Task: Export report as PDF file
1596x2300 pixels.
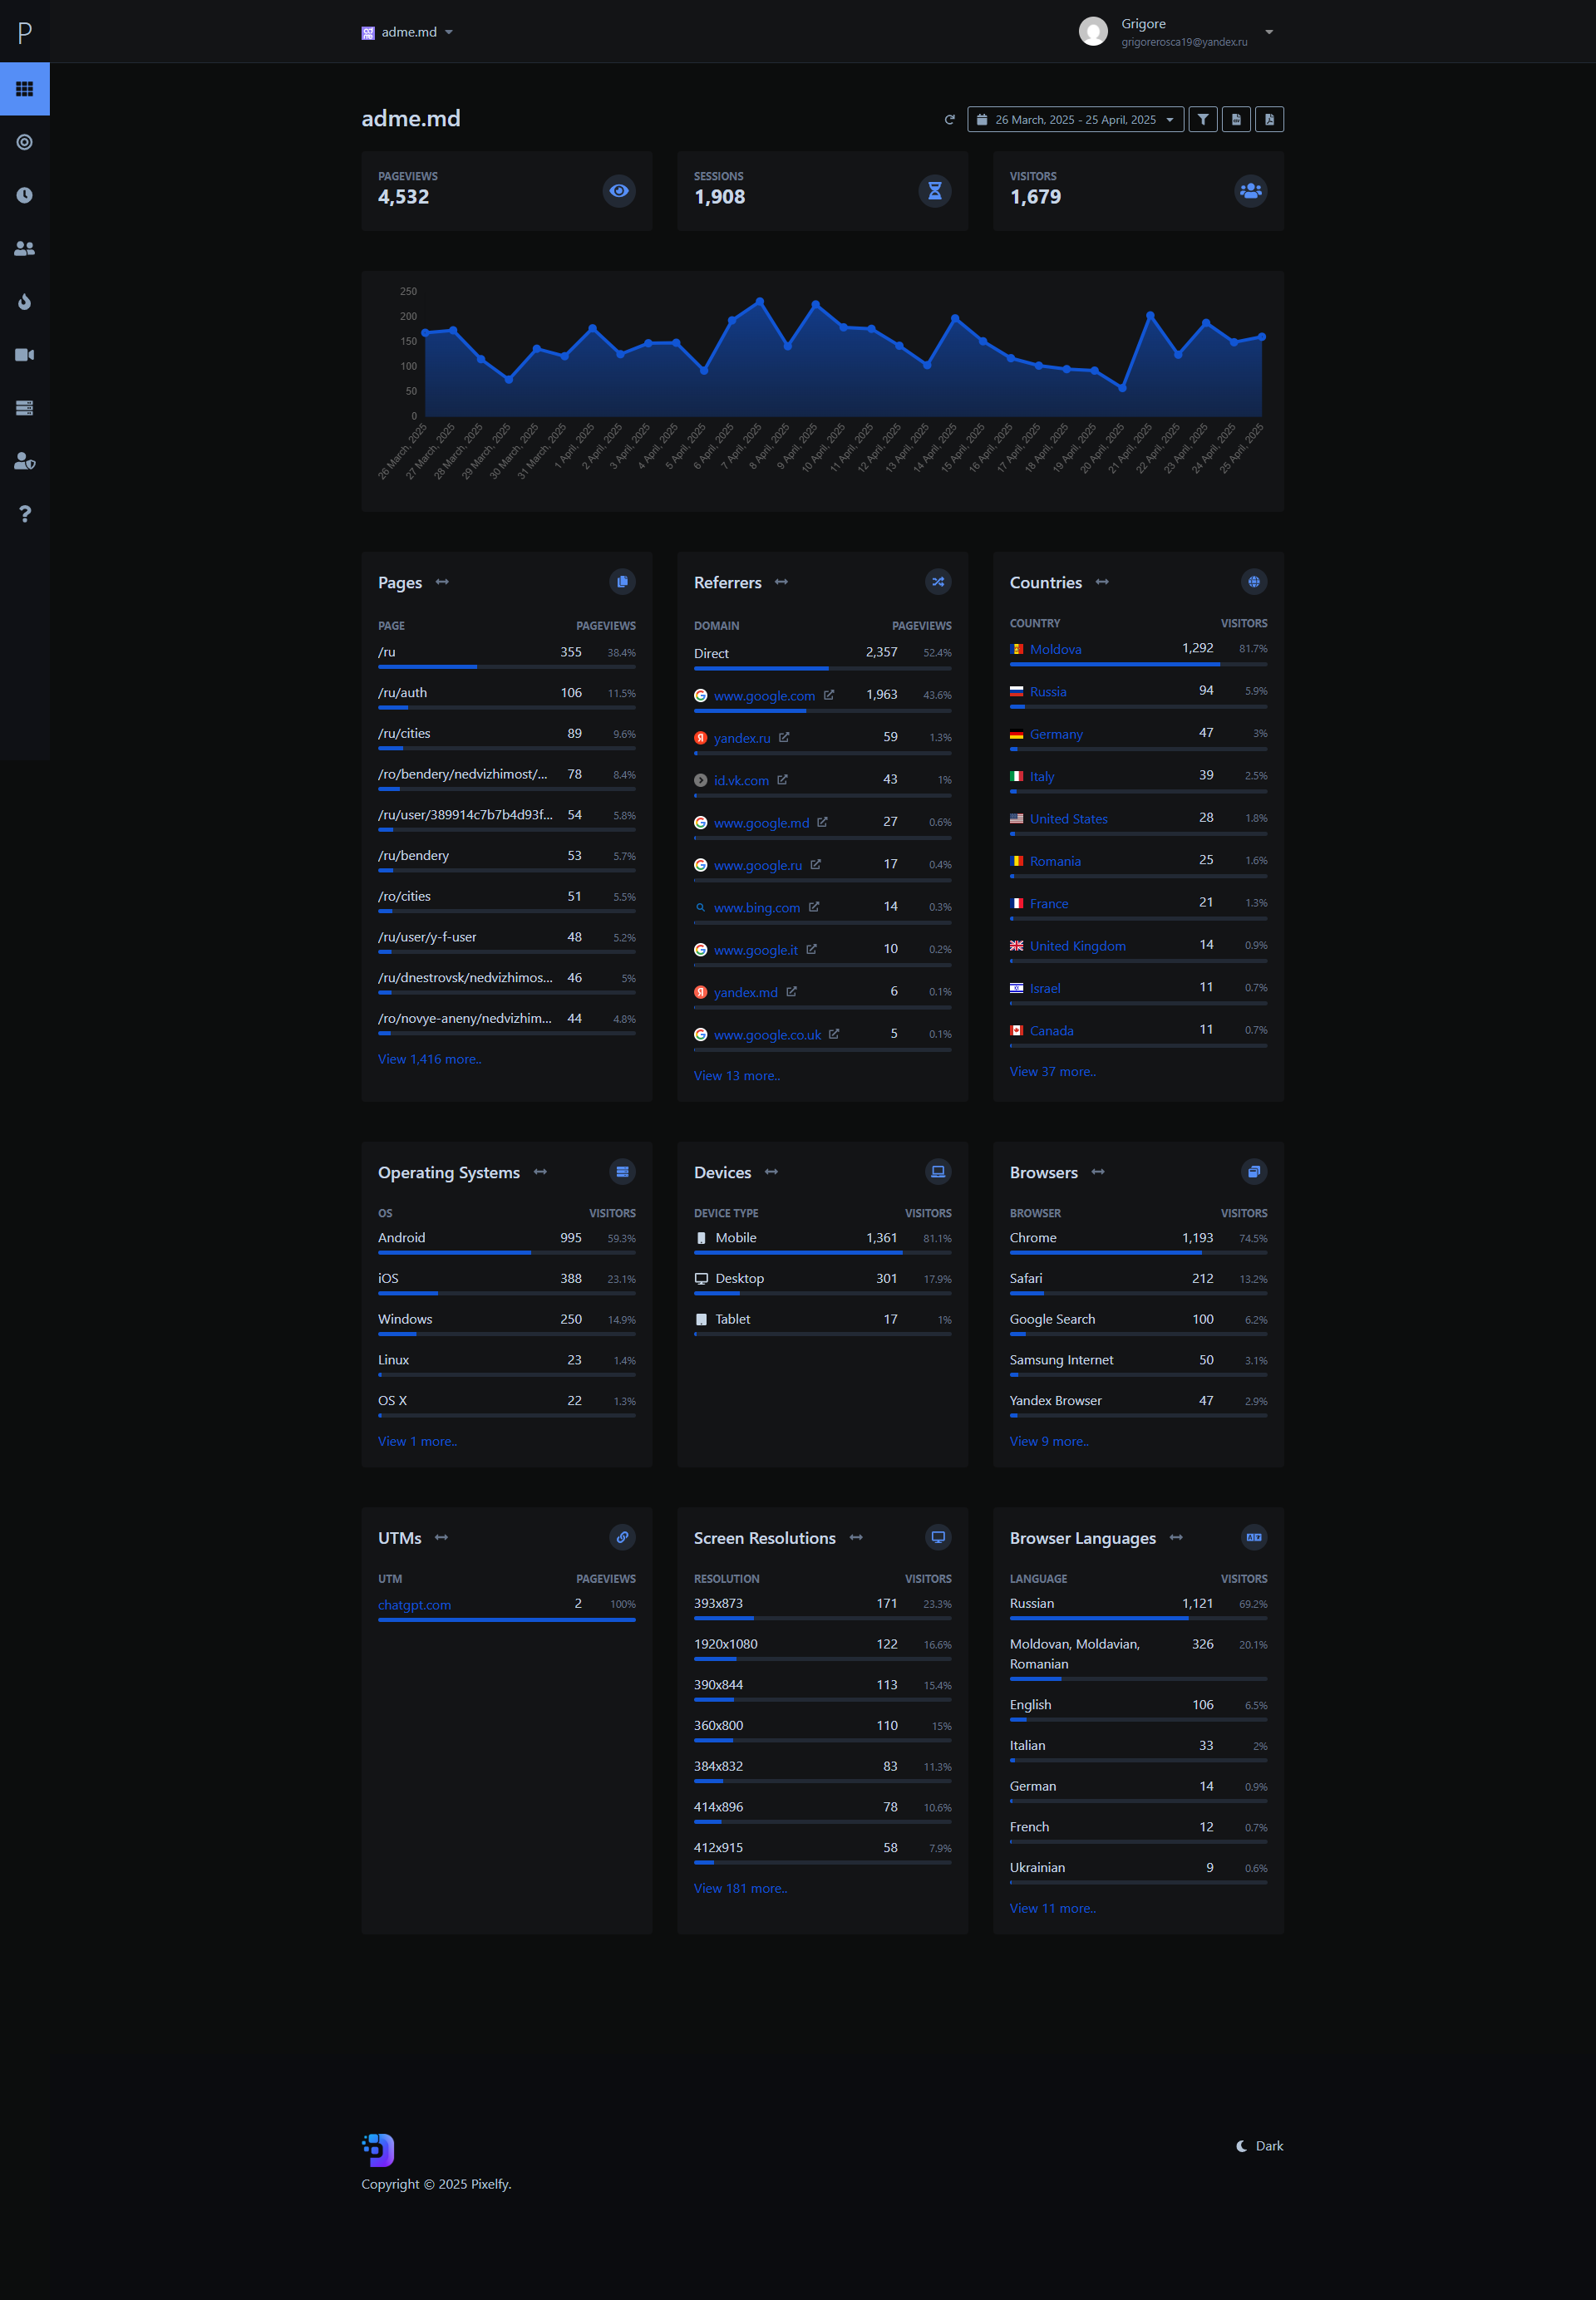Action: tap(1269, 120)
